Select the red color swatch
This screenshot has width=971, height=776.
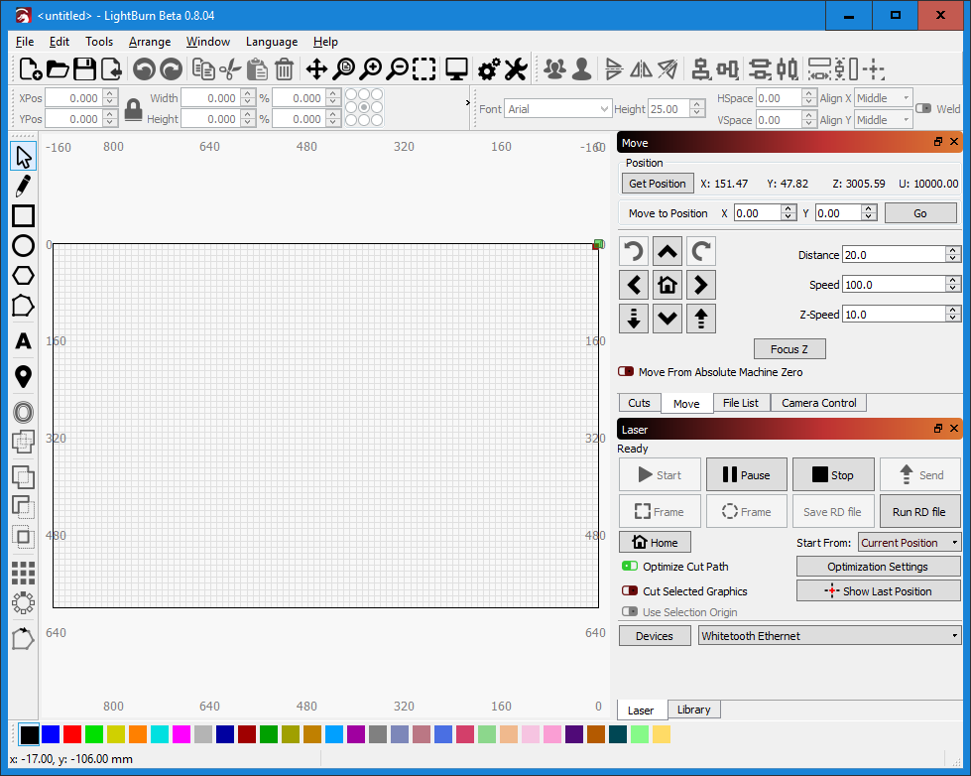(x=71, y=734)
